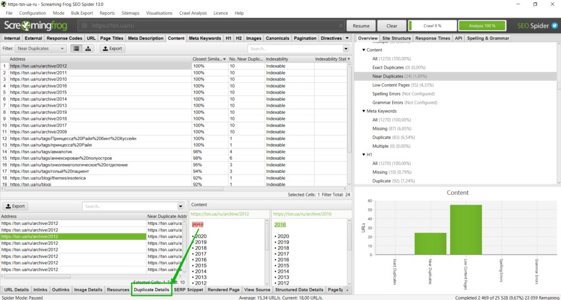
Task: Open the Bulk Export menu
Action: pos(82,13)
